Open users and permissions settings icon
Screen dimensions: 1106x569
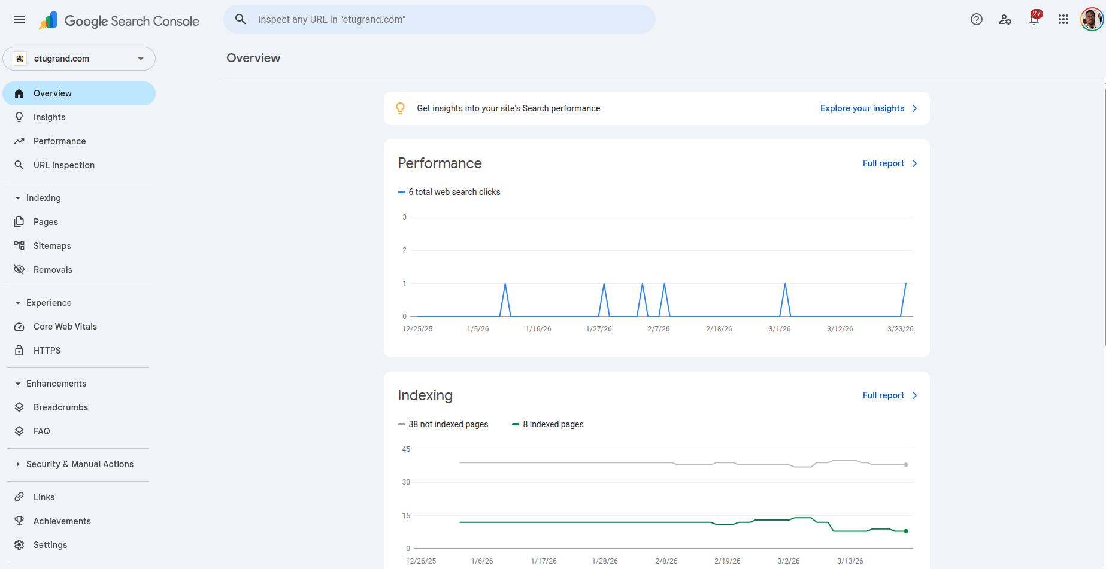(x=1005, y=19)
